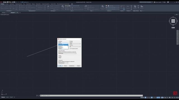
Task: Click Вход в службы sign-in button
Action: point(158,2)
